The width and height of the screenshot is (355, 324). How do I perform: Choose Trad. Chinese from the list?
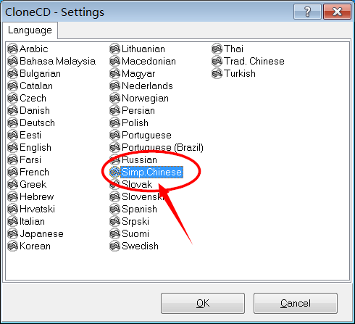point(254,61)
